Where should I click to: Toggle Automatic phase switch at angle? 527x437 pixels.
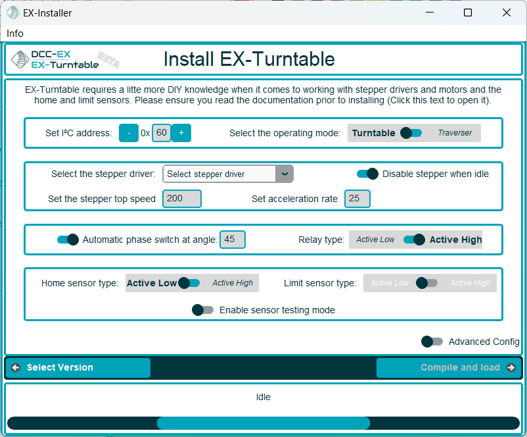click(68, 240)
